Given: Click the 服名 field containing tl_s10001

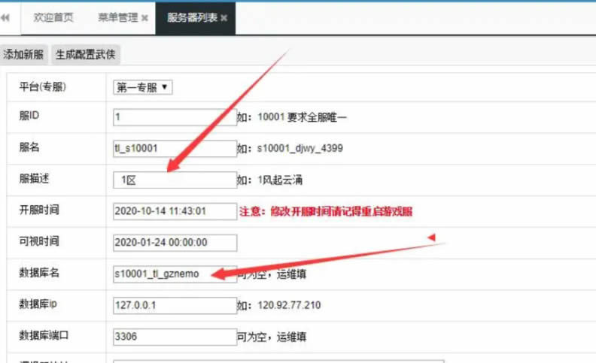Looking at the screenshot, I should pyautogui.click(x=175, y=148).
